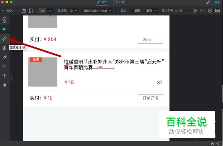The image size is (223, 146).
Task: Click the 88% zoom level value
Action: [x=202, y=11]
